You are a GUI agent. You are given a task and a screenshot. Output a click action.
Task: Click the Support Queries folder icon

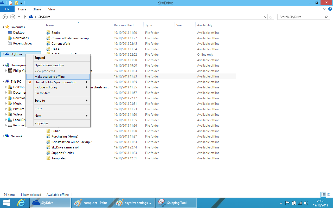[48, 153]
